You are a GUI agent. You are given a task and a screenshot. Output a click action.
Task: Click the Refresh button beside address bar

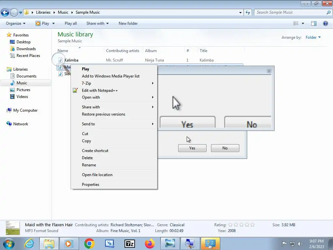tap(248, 13)
